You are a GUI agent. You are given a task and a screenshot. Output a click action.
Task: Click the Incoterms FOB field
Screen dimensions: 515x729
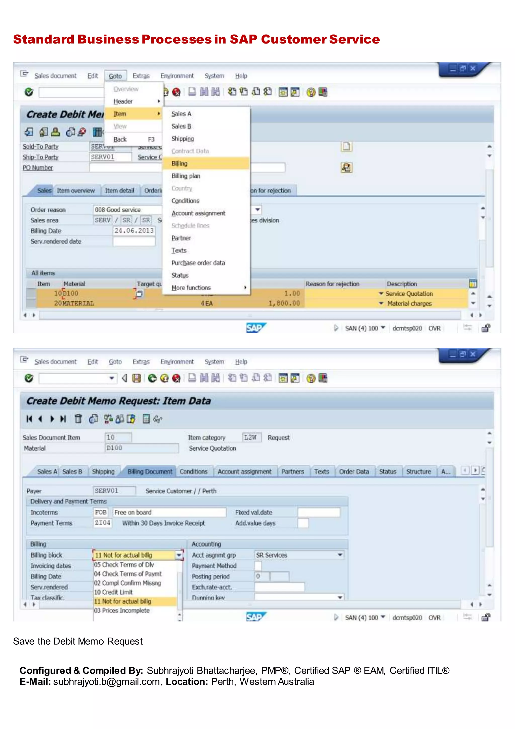(101, 512)
